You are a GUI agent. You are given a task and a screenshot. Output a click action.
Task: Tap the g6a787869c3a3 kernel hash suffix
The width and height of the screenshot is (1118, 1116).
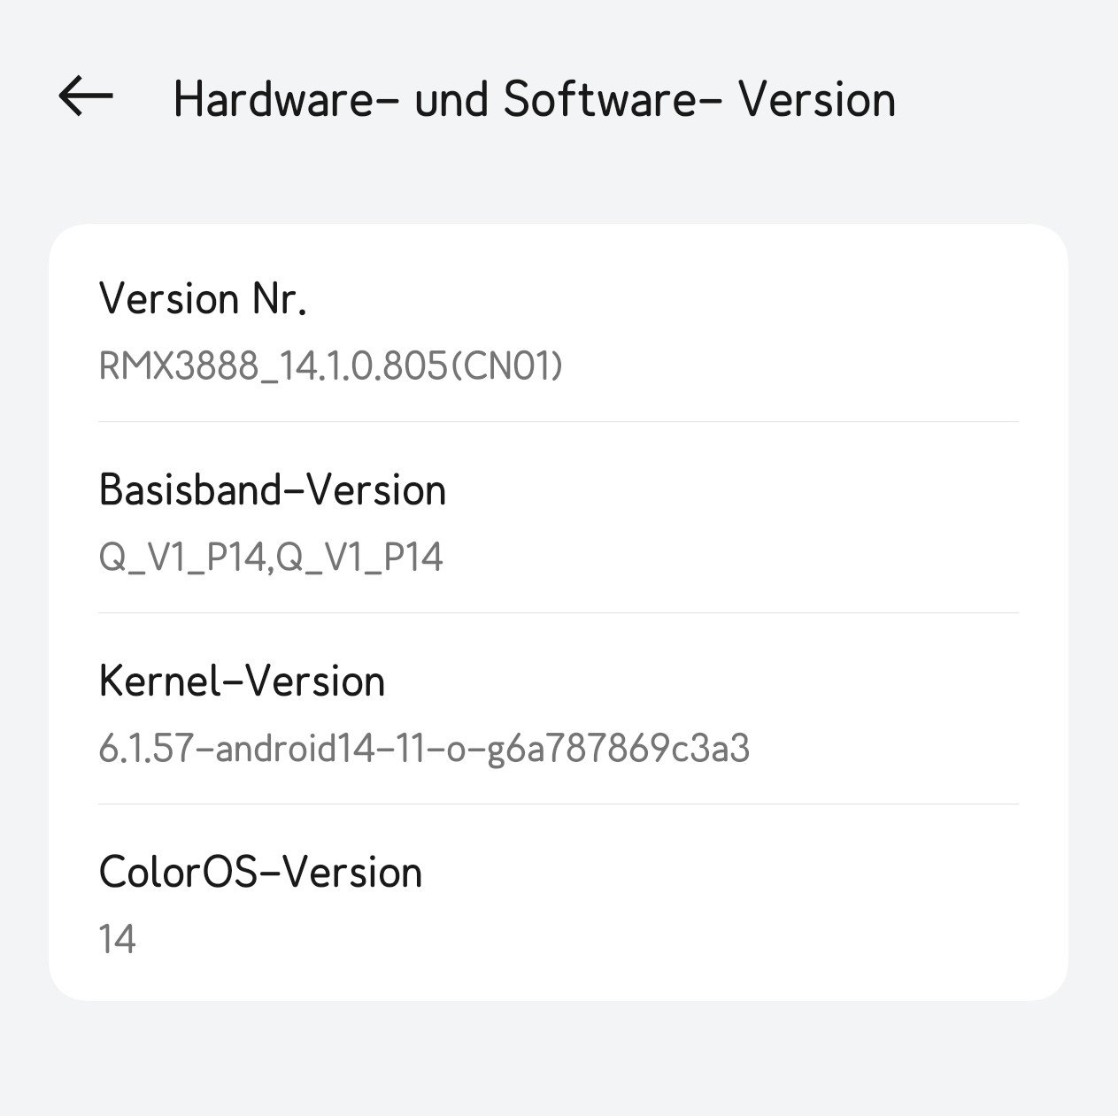(x=619, y=750)
